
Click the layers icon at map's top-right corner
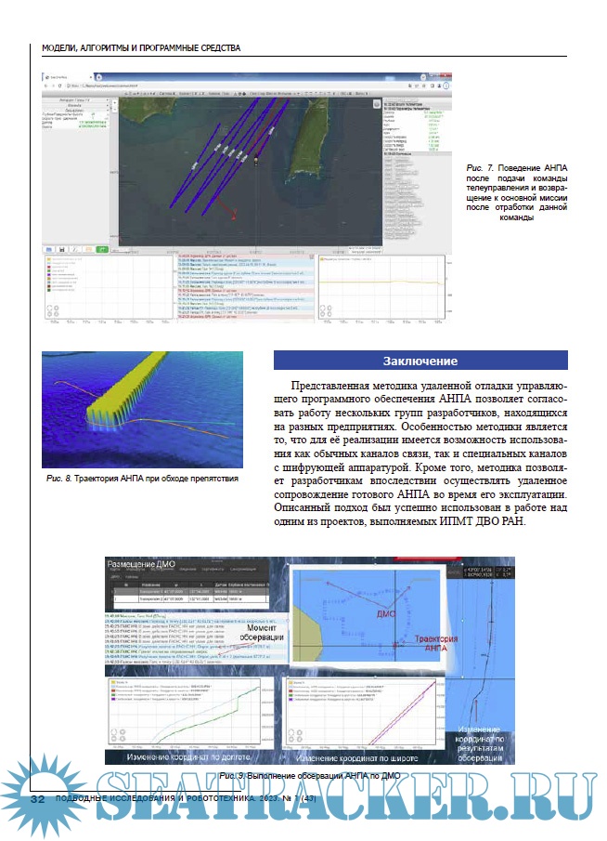click(375, 104)
